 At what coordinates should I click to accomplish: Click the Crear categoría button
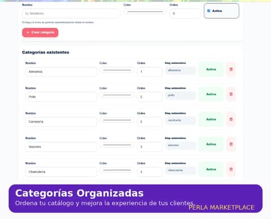(x=40, y=33)
